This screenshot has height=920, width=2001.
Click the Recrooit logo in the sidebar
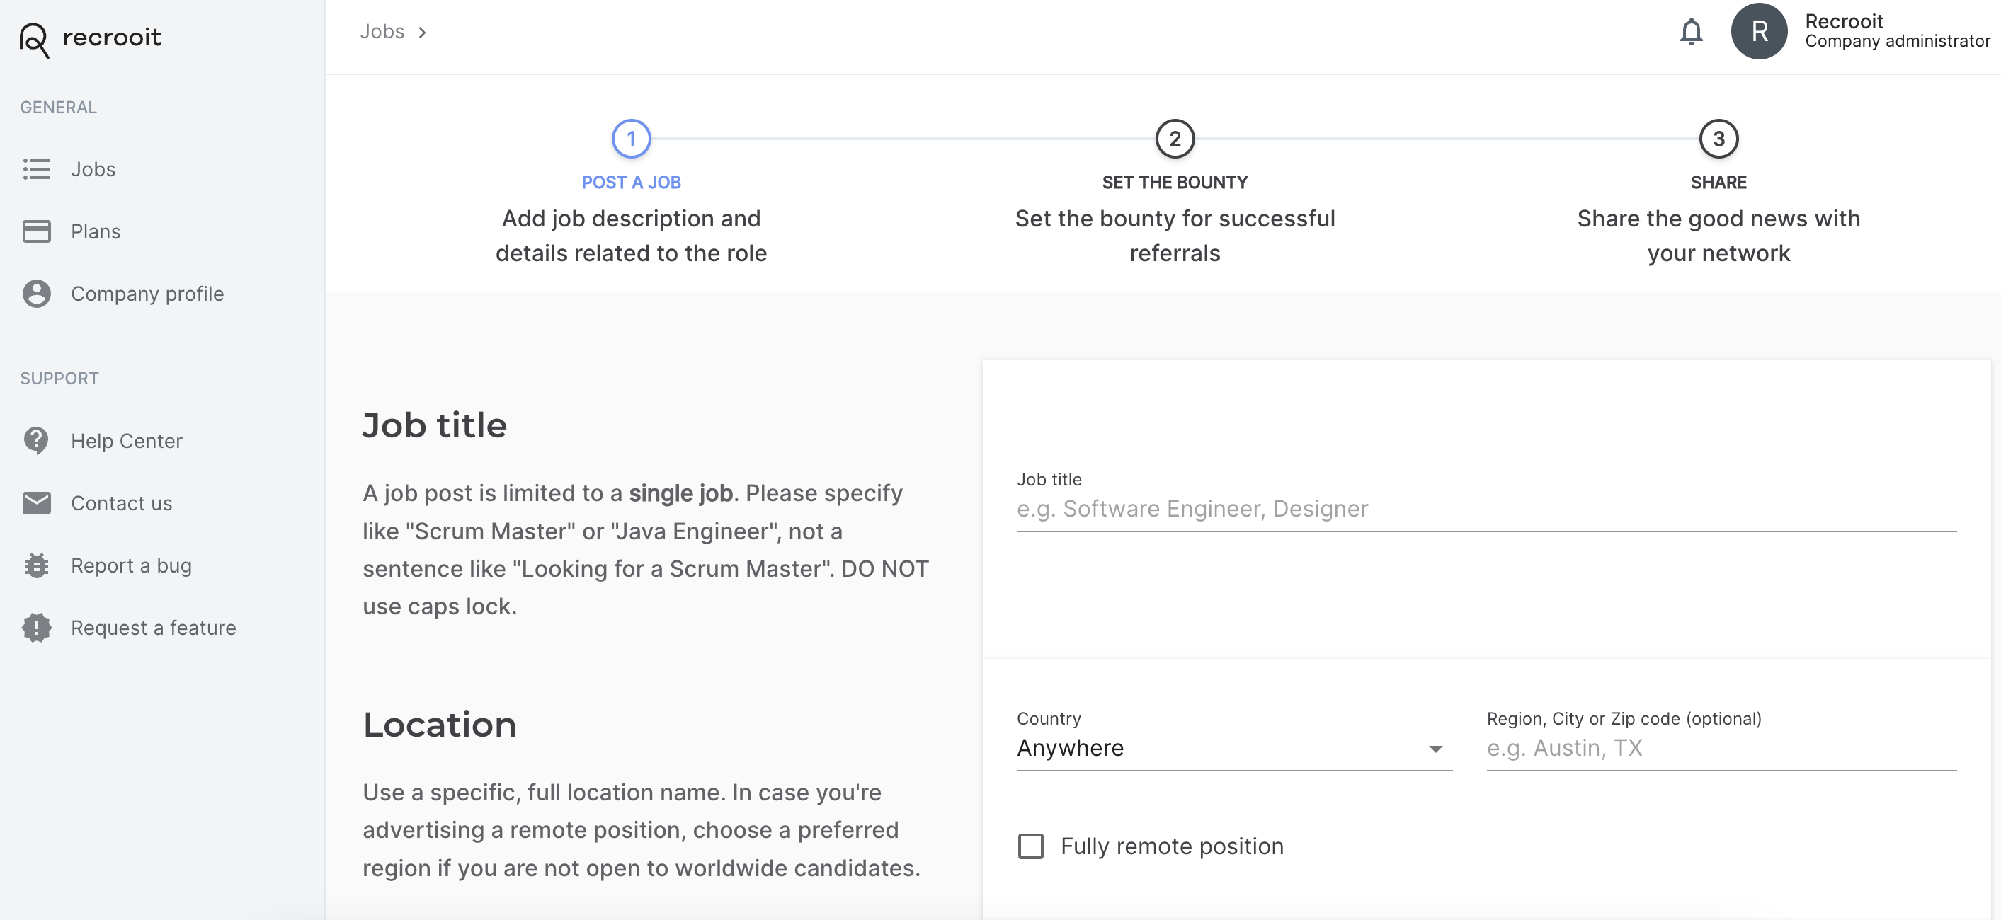(x=91, y=39)
